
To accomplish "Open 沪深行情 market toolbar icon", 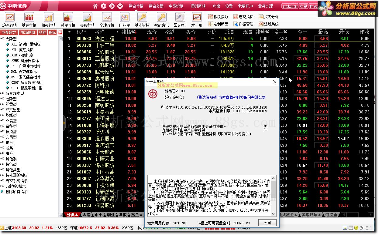I will pyautogui.click(x=10, y=20).
